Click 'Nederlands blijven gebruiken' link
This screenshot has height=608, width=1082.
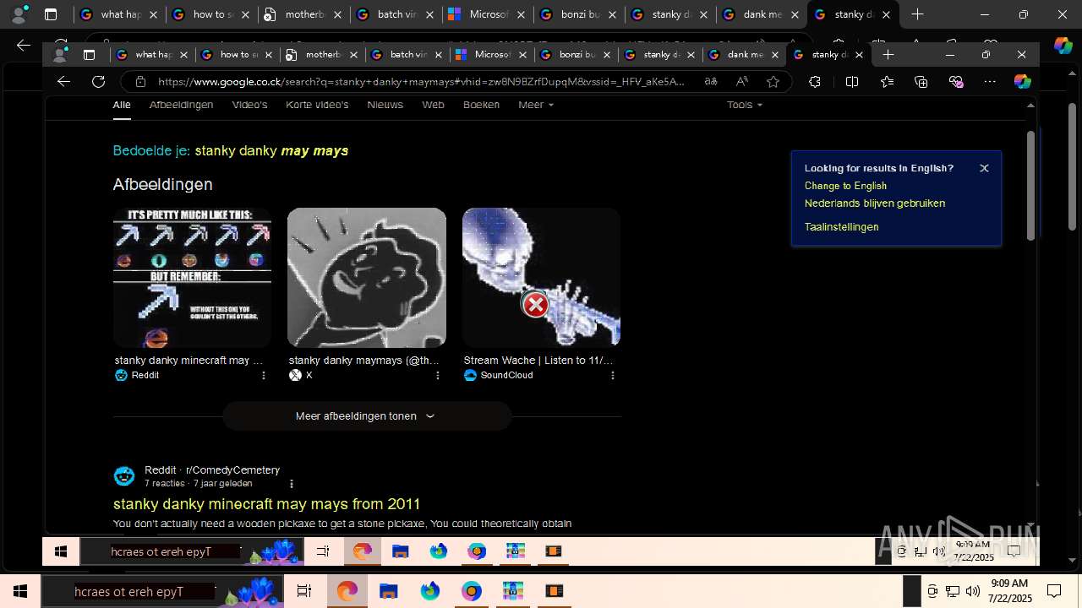(x=875, y=204)
